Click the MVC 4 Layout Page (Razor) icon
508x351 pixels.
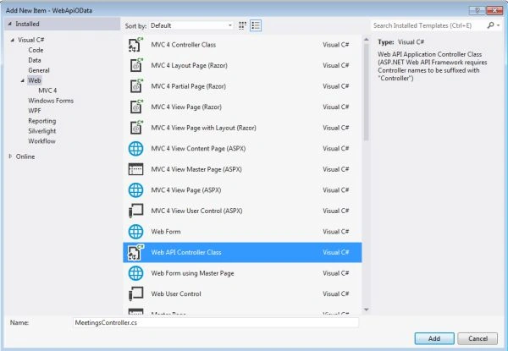135,65
